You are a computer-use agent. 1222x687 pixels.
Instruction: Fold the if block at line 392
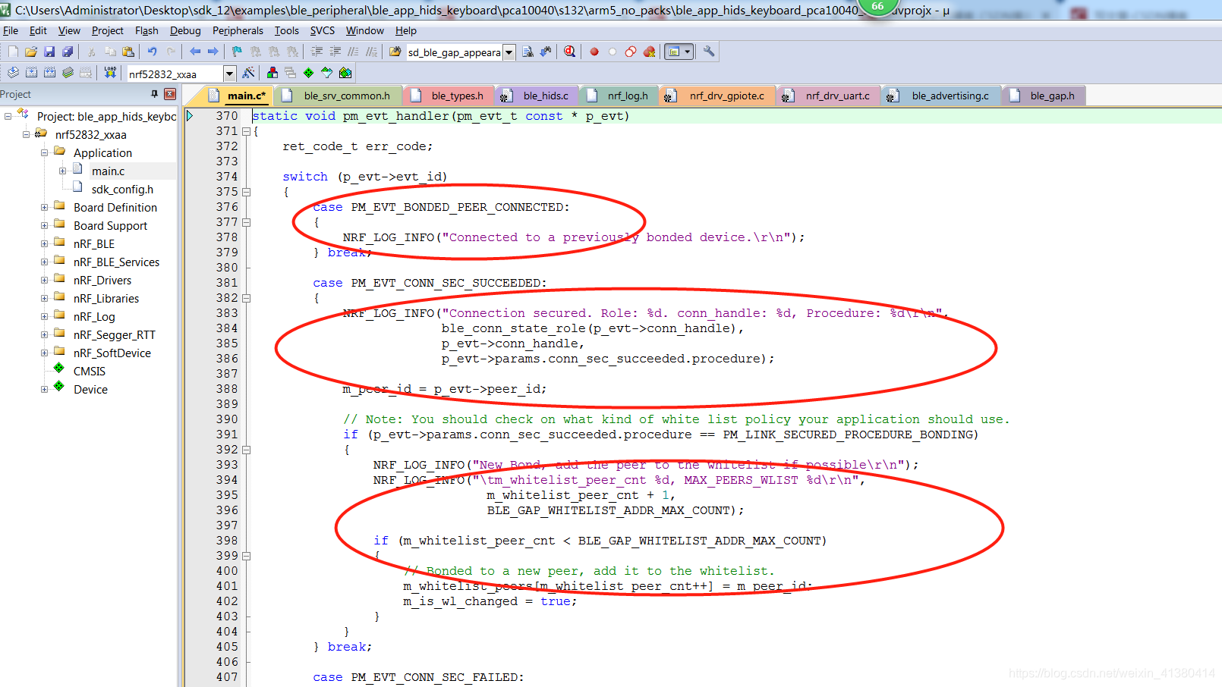click(246, 450)
